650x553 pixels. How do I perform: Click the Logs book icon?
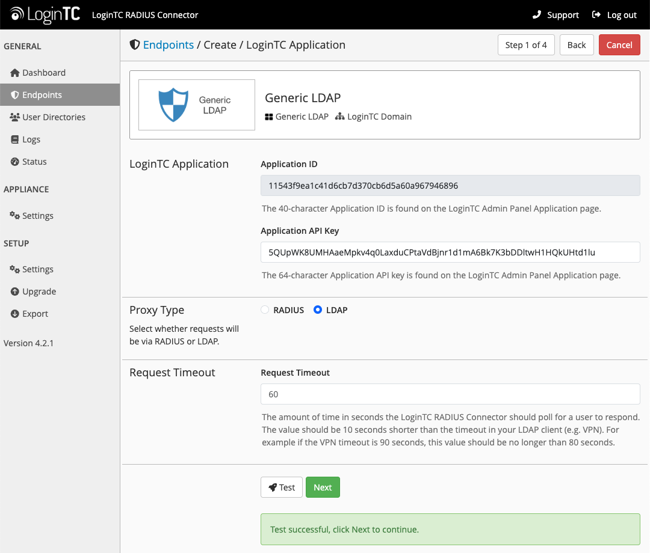click(x=16, y=139)
